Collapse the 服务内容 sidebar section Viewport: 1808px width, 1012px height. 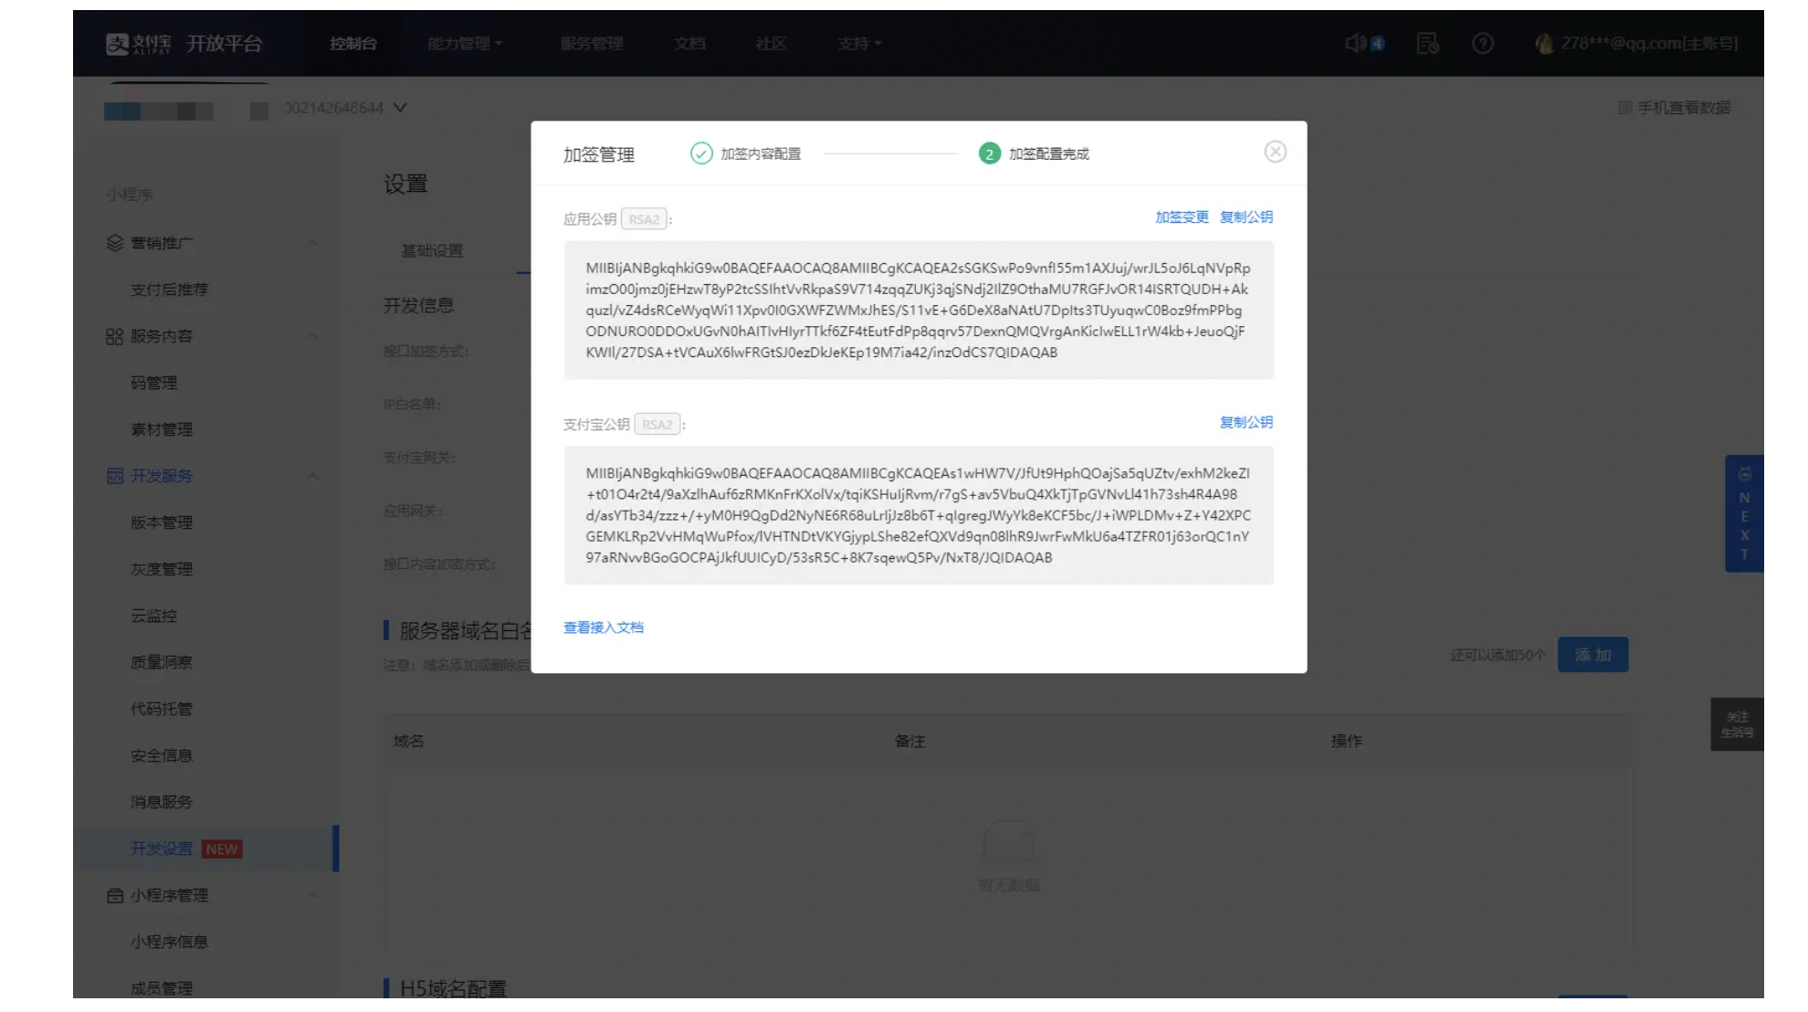[x=313, y=336]
